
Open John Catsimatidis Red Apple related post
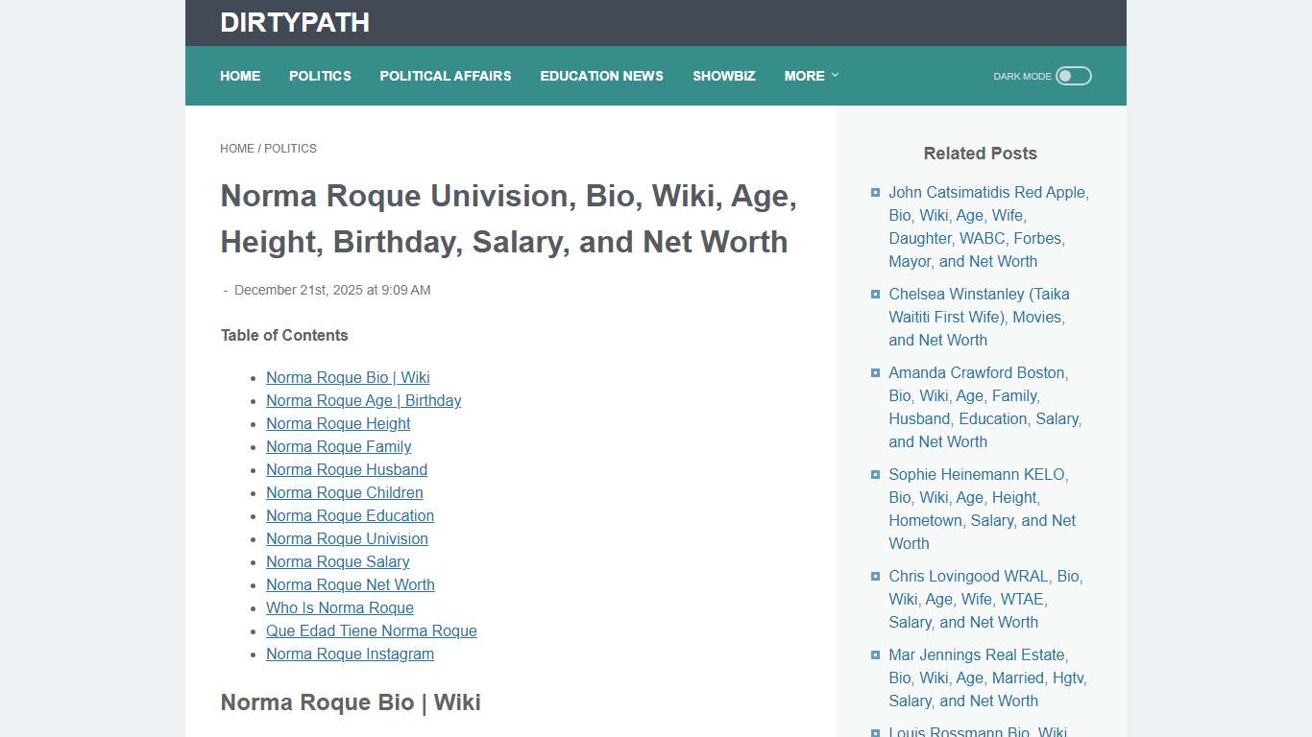989,226
